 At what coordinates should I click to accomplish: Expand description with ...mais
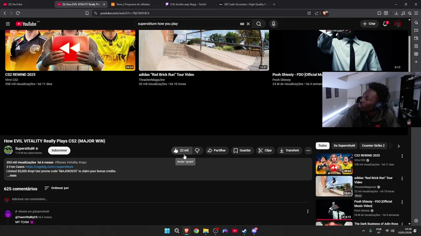12,176
